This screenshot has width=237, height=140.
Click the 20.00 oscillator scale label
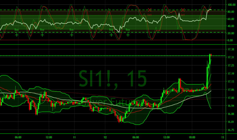click(x=231, y=33)
